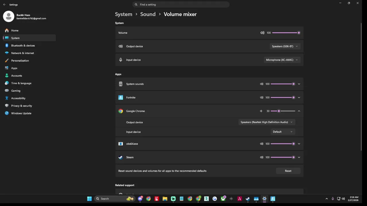Mute Fortnite via its speaker icon
The width and height of the screenshot is (367, 206).
click(261, 97)
